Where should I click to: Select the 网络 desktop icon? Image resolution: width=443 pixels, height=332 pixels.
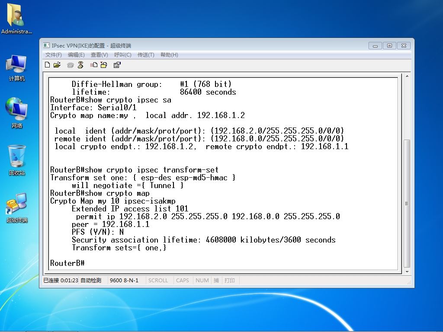pos(16,113)
